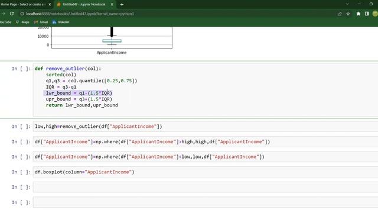View site information icon beside localhost URL

tap(22, 14)
